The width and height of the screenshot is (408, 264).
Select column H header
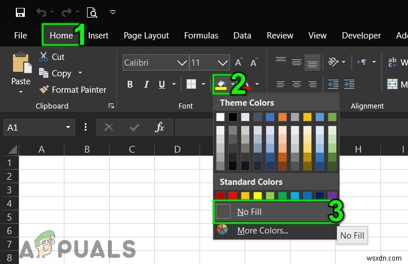click(x=358, y=149)
